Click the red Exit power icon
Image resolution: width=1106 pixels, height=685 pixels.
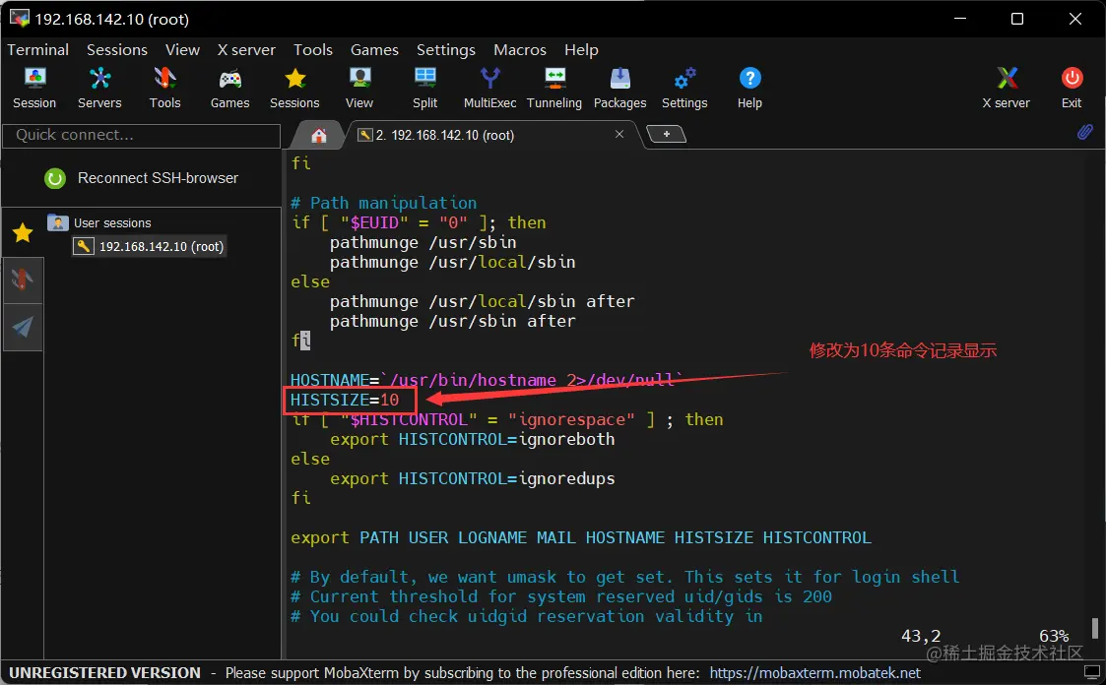[1072, 89]
